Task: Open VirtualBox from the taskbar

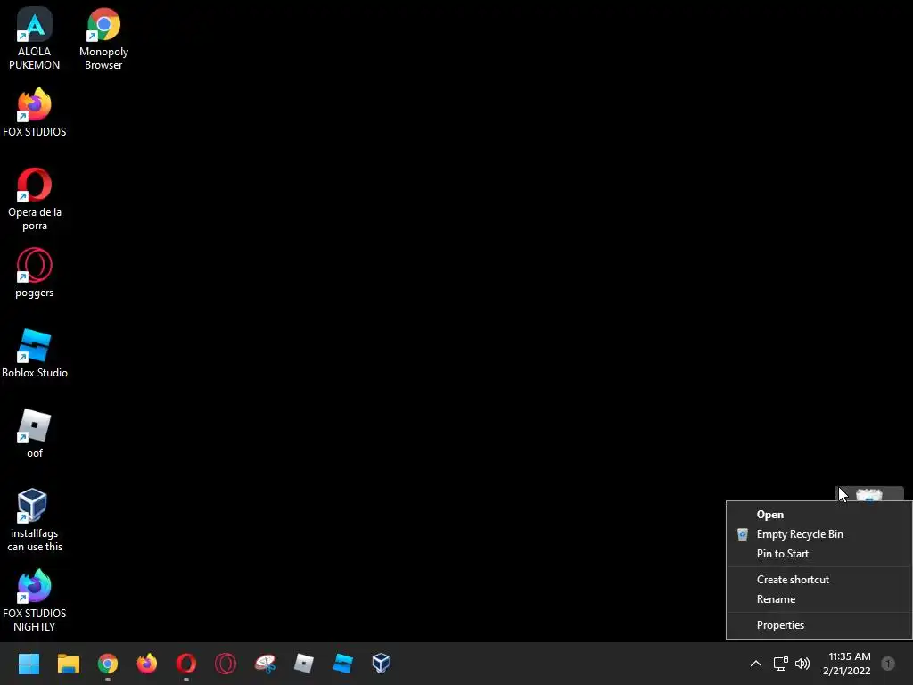Action: 381,664
